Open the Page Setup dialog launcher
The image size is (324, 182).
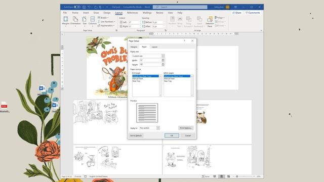click(x=116, y=30)
